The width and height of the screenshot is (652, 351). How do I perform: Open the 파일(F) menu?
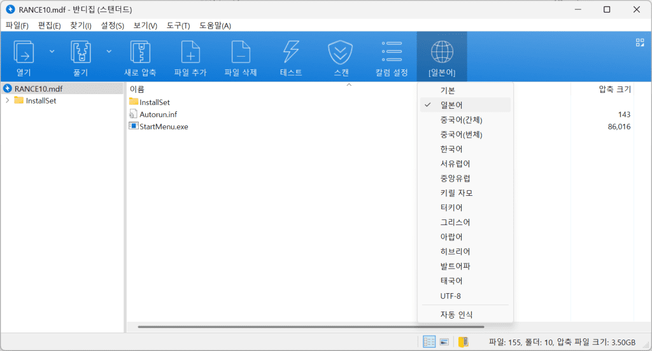coord(17,25)
